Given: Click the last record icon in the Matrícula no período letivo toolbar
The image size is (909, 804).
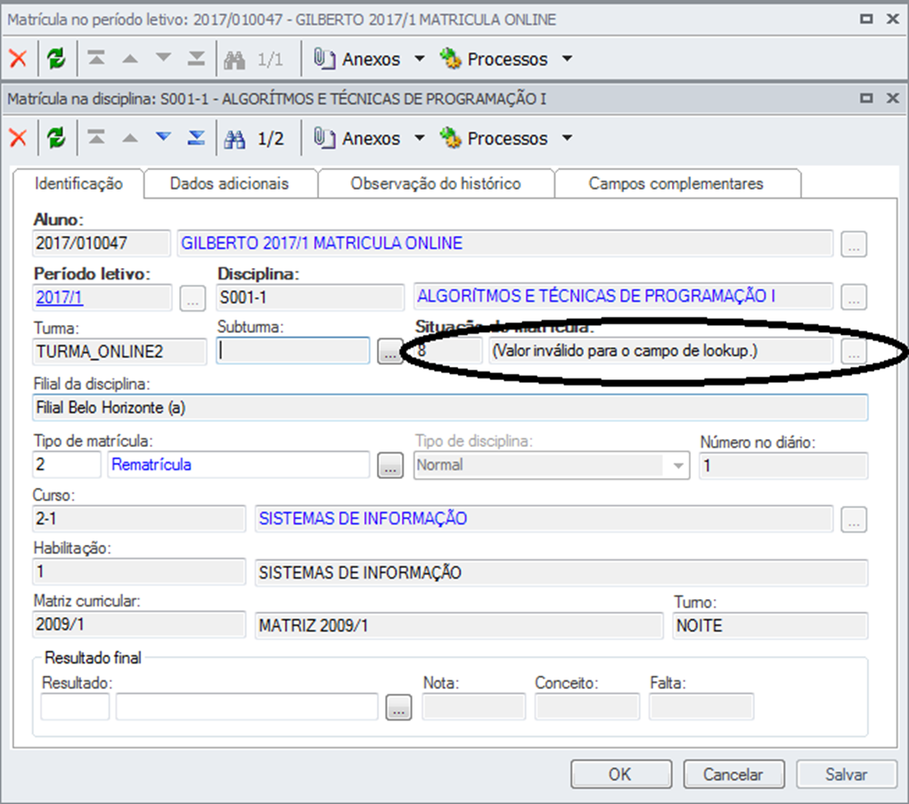Looking at the screenshot, I should (x=197, y=58).
